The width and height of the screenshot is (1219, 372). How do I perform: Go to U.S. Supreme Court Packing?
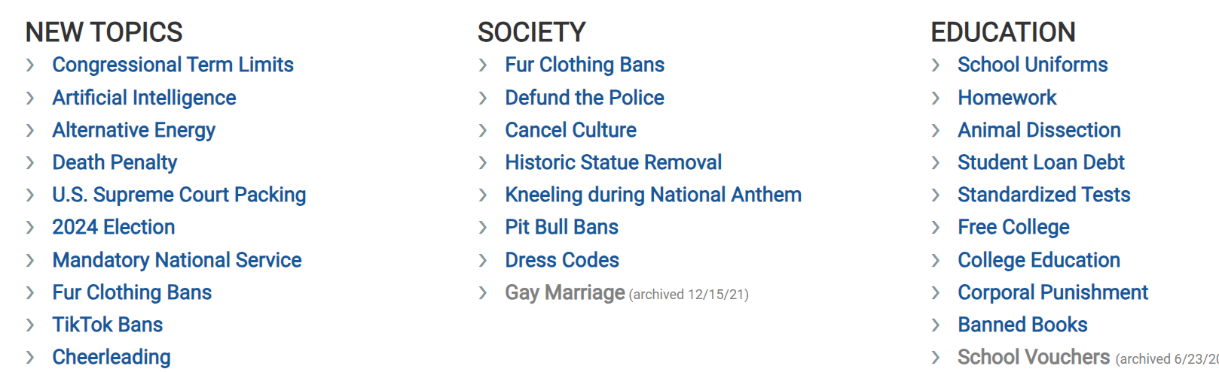[179, 195]
